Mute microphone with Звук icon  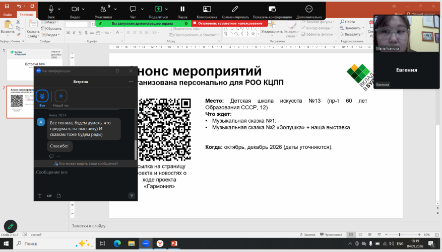[51, 9]
